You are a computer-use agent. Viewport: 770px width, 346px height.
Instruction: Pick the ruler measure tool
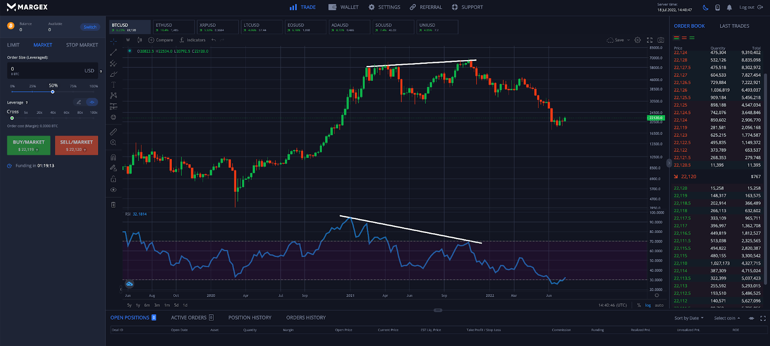pyautogui.click(x=114, y=132)
